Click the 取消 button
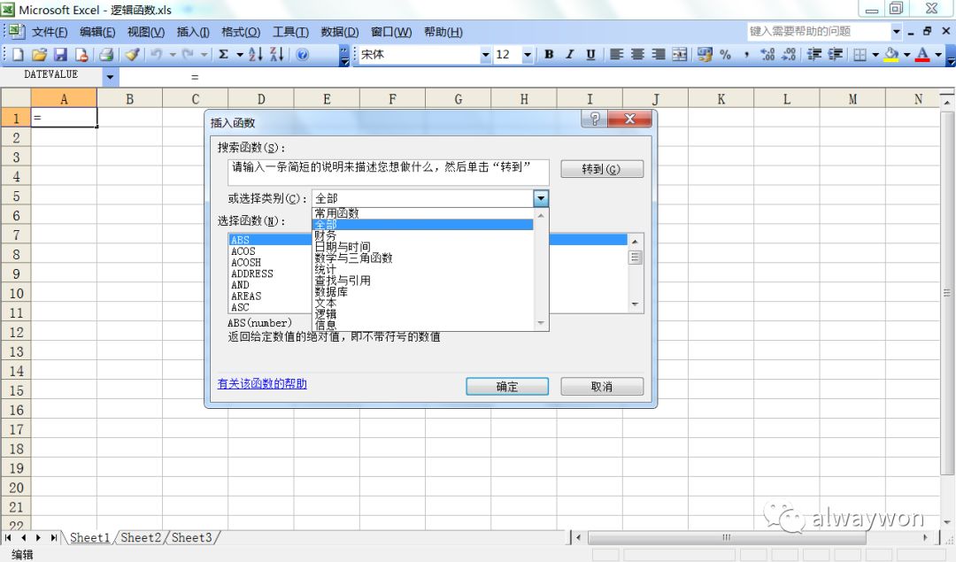 [602, 387]
